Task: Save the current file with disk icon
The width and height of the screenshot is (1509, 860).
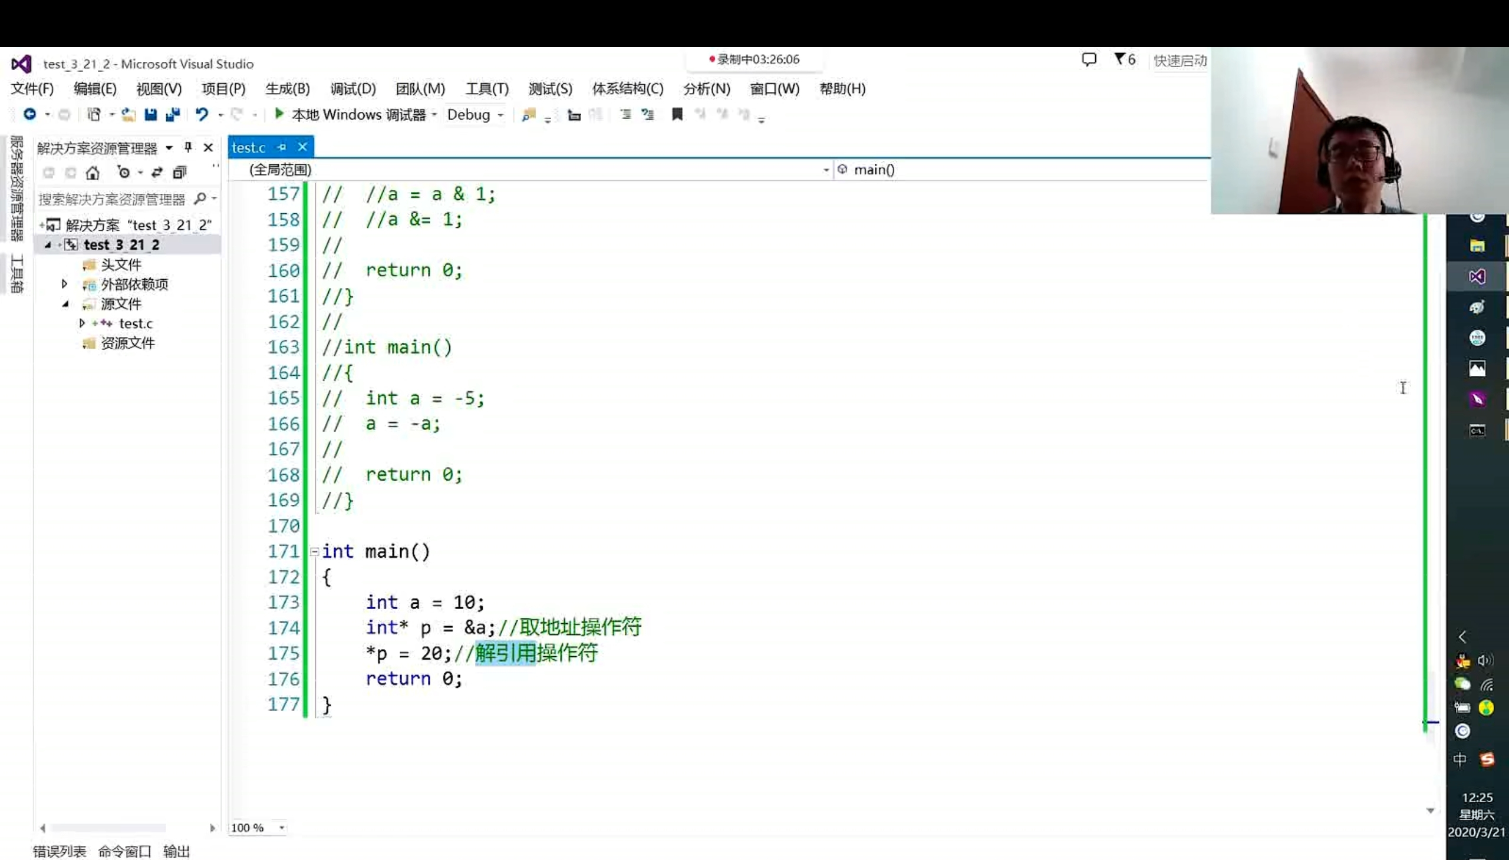Action: (x=151, y=114)
